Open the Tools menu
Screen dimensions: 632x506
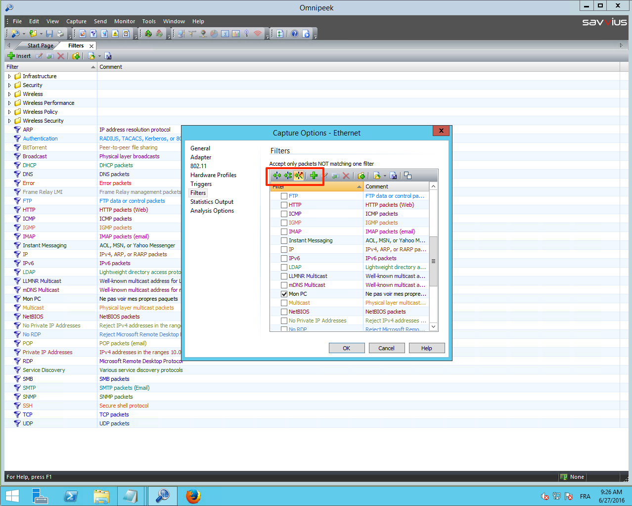pos(149,21)
